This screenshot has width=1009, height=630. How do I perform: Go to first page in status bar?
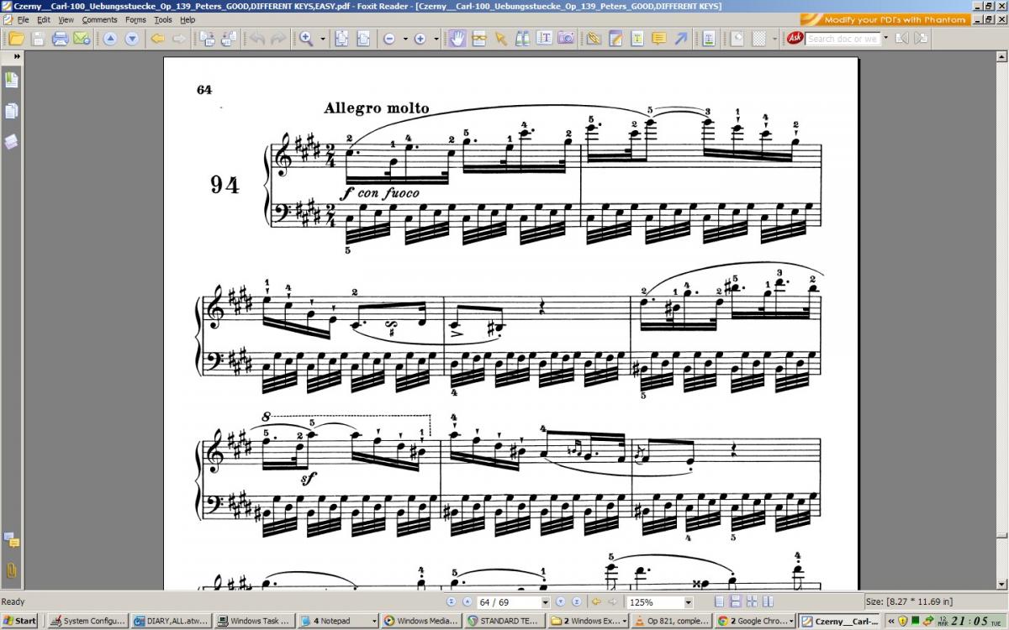451,602
